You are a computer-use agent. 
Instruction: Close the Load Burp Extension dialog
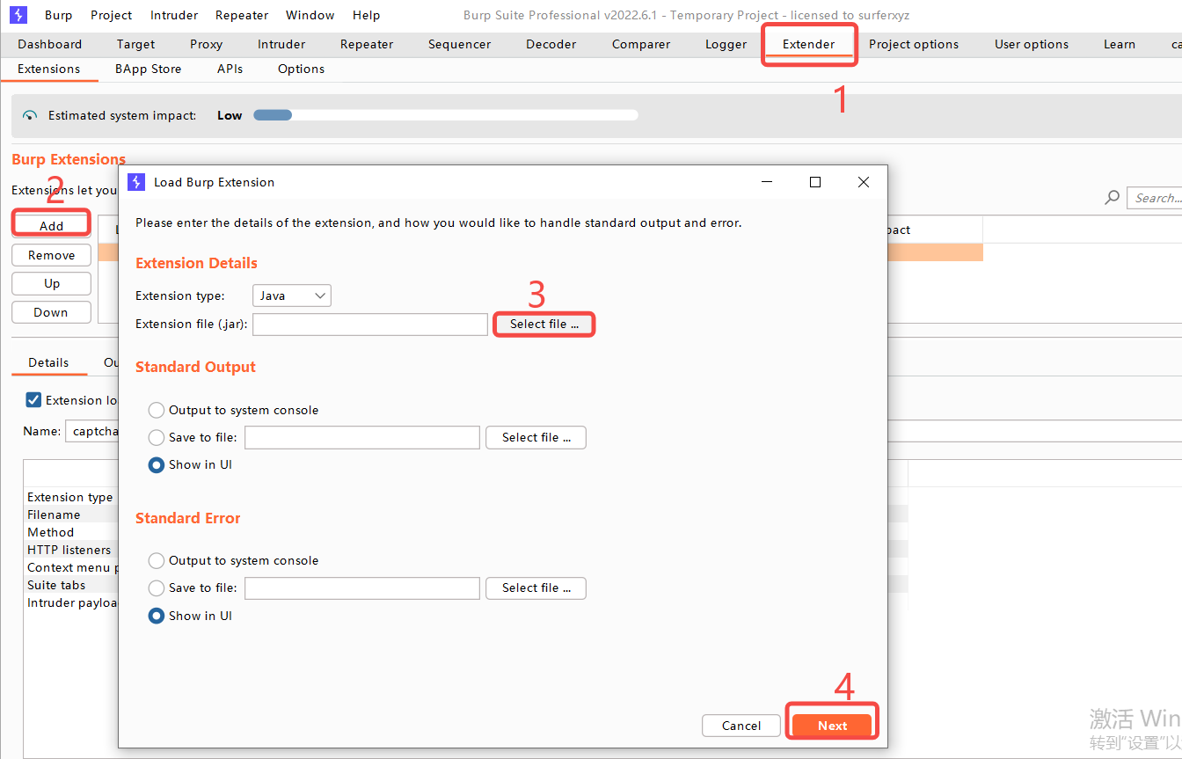coord(864,182)
